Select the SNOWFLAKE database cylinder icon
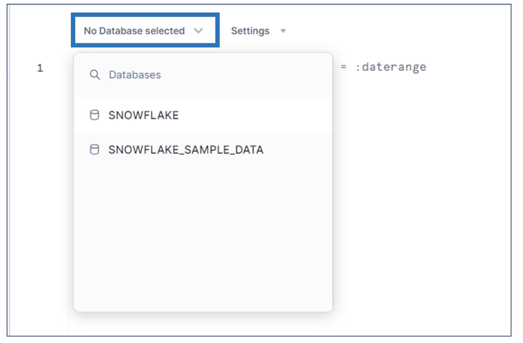The image size is (523, 343). (95, 115)
